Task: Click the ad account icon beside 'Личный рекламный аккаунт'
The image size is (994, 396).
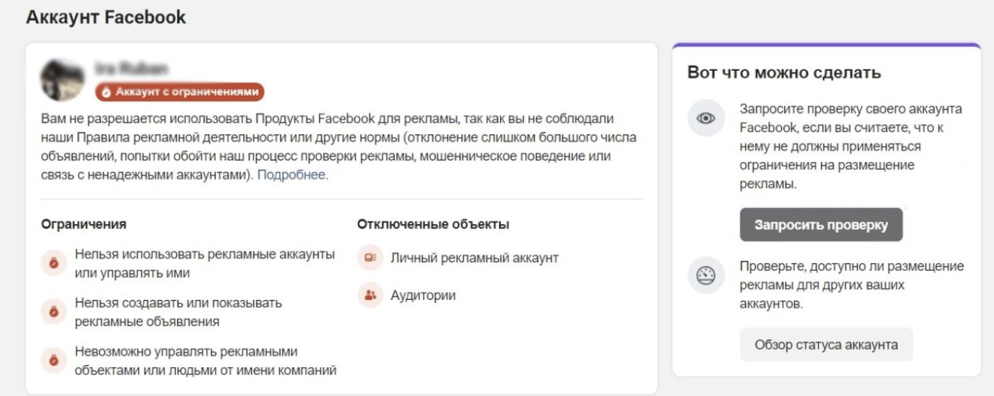Action: 370,258
